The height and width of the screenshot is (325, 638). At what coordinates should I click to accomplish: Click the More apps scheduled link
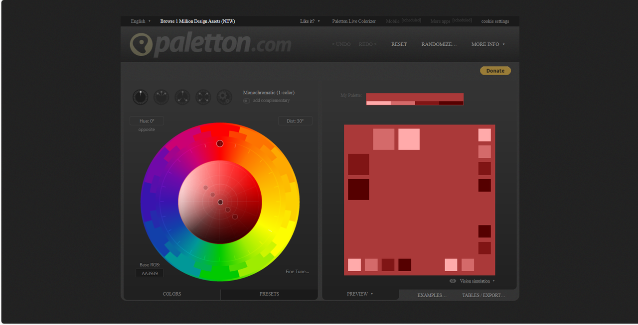pyautogui.click(x=451, y=21)
